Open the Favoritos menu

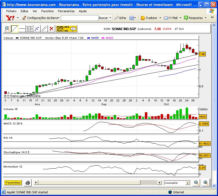pyautogui.click(x=47, y=11)
